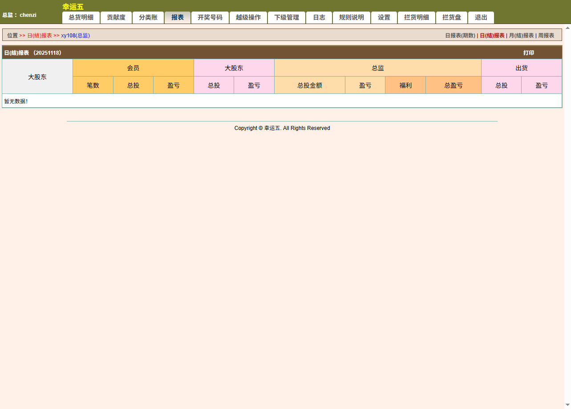571x409 pixels.
Task: Open the 开奖号码 tab
Action: click(x=210, y=18)
